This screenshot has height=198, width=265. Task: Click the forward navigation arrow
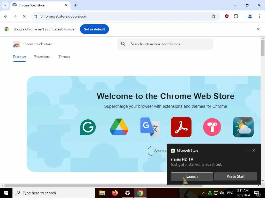[x=15, y=16]
